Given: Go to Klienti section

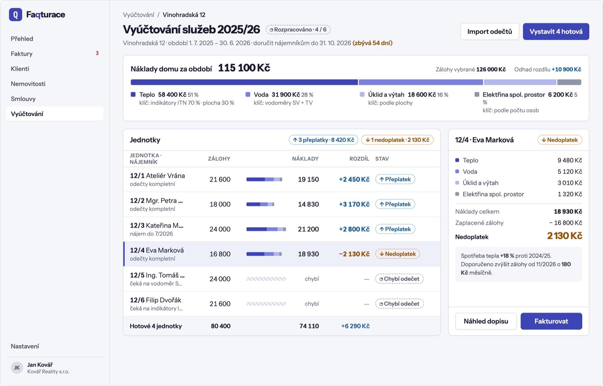Looking at the screenshot, I should [55, 69].
